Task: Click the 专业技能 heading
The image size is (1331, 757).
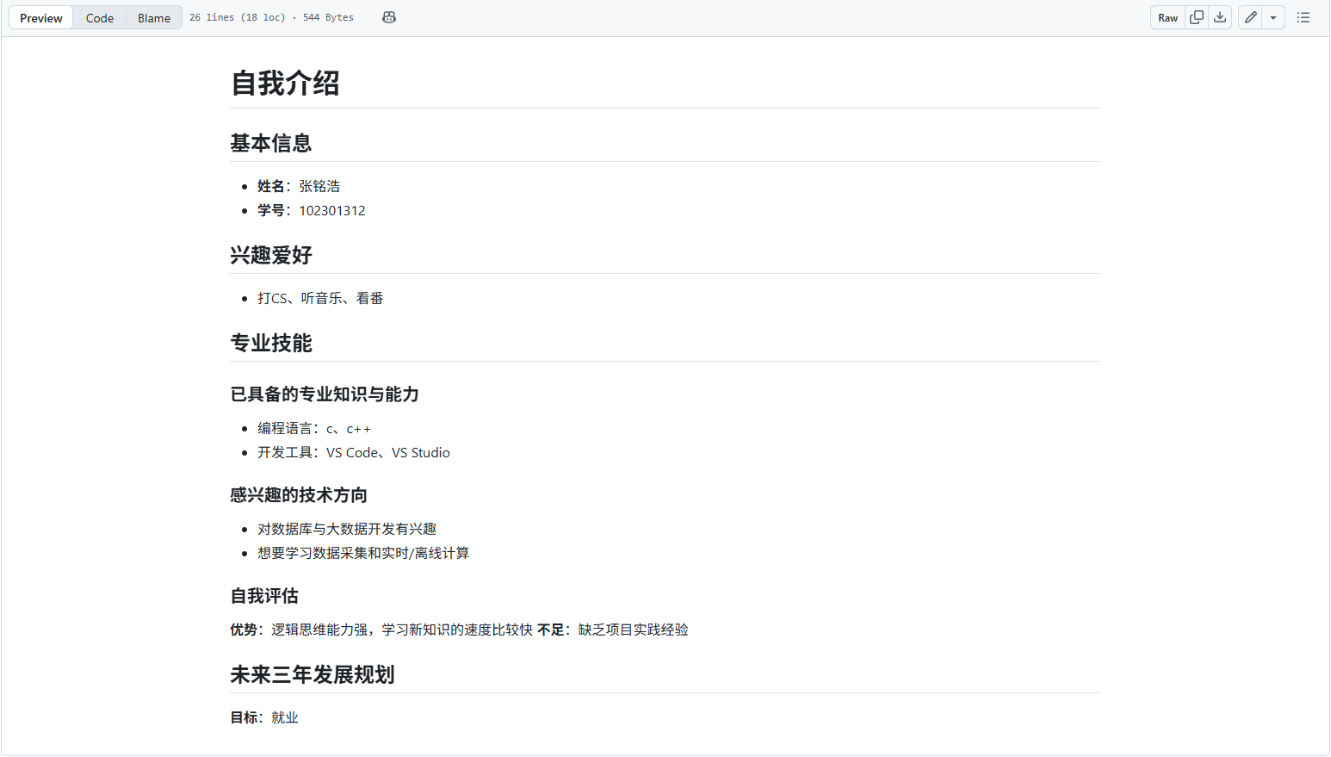Action: (271, 343)
